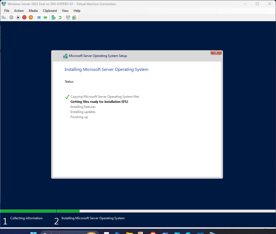Select the completed Copying files step
Image resolution: width=276 pixels, height=234 pixels.
[x=105, y=96]
